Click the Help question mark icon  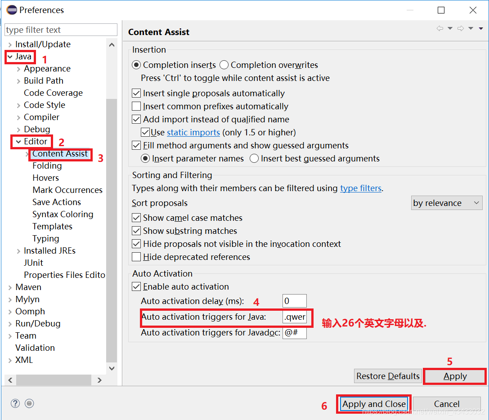click(x=15, y=403)
